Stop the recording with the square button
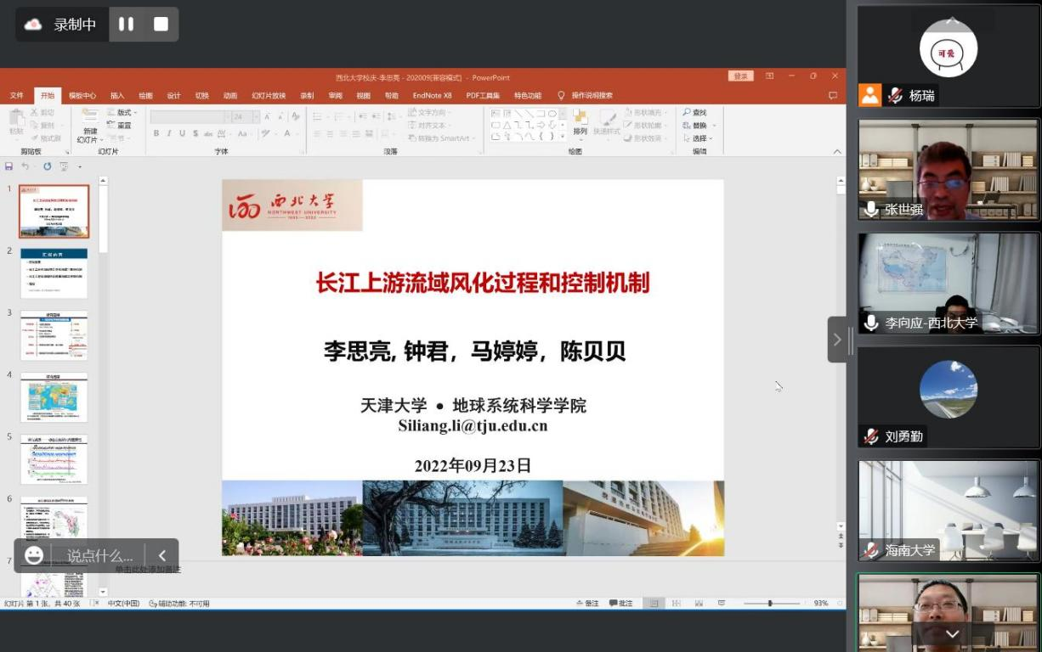The height and width of the screenshot is (652, 1042). tap(161, 25)
